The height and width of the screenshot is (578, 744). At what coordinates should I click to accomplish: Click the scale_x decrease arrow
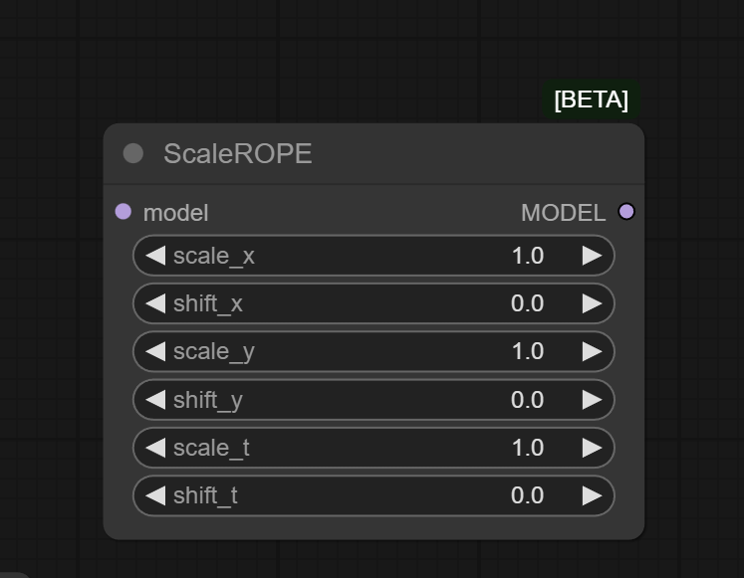tap(155, 256)
